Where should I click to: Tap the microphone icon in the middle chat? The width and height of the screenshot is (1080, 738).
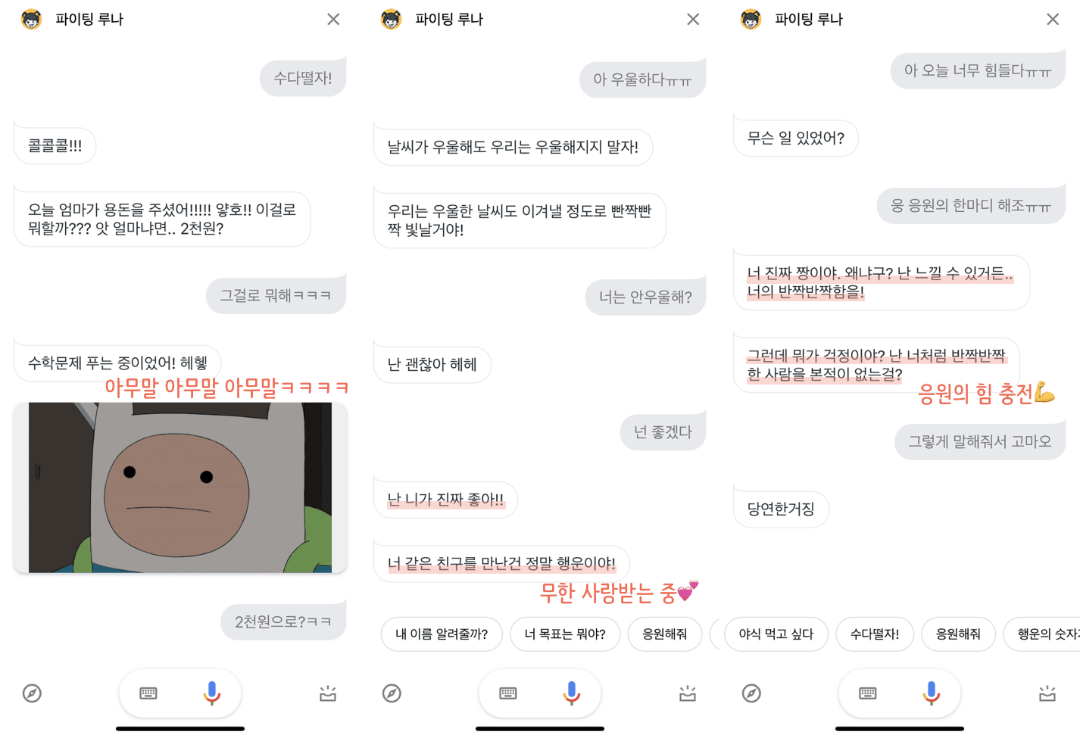pos(572,693)
